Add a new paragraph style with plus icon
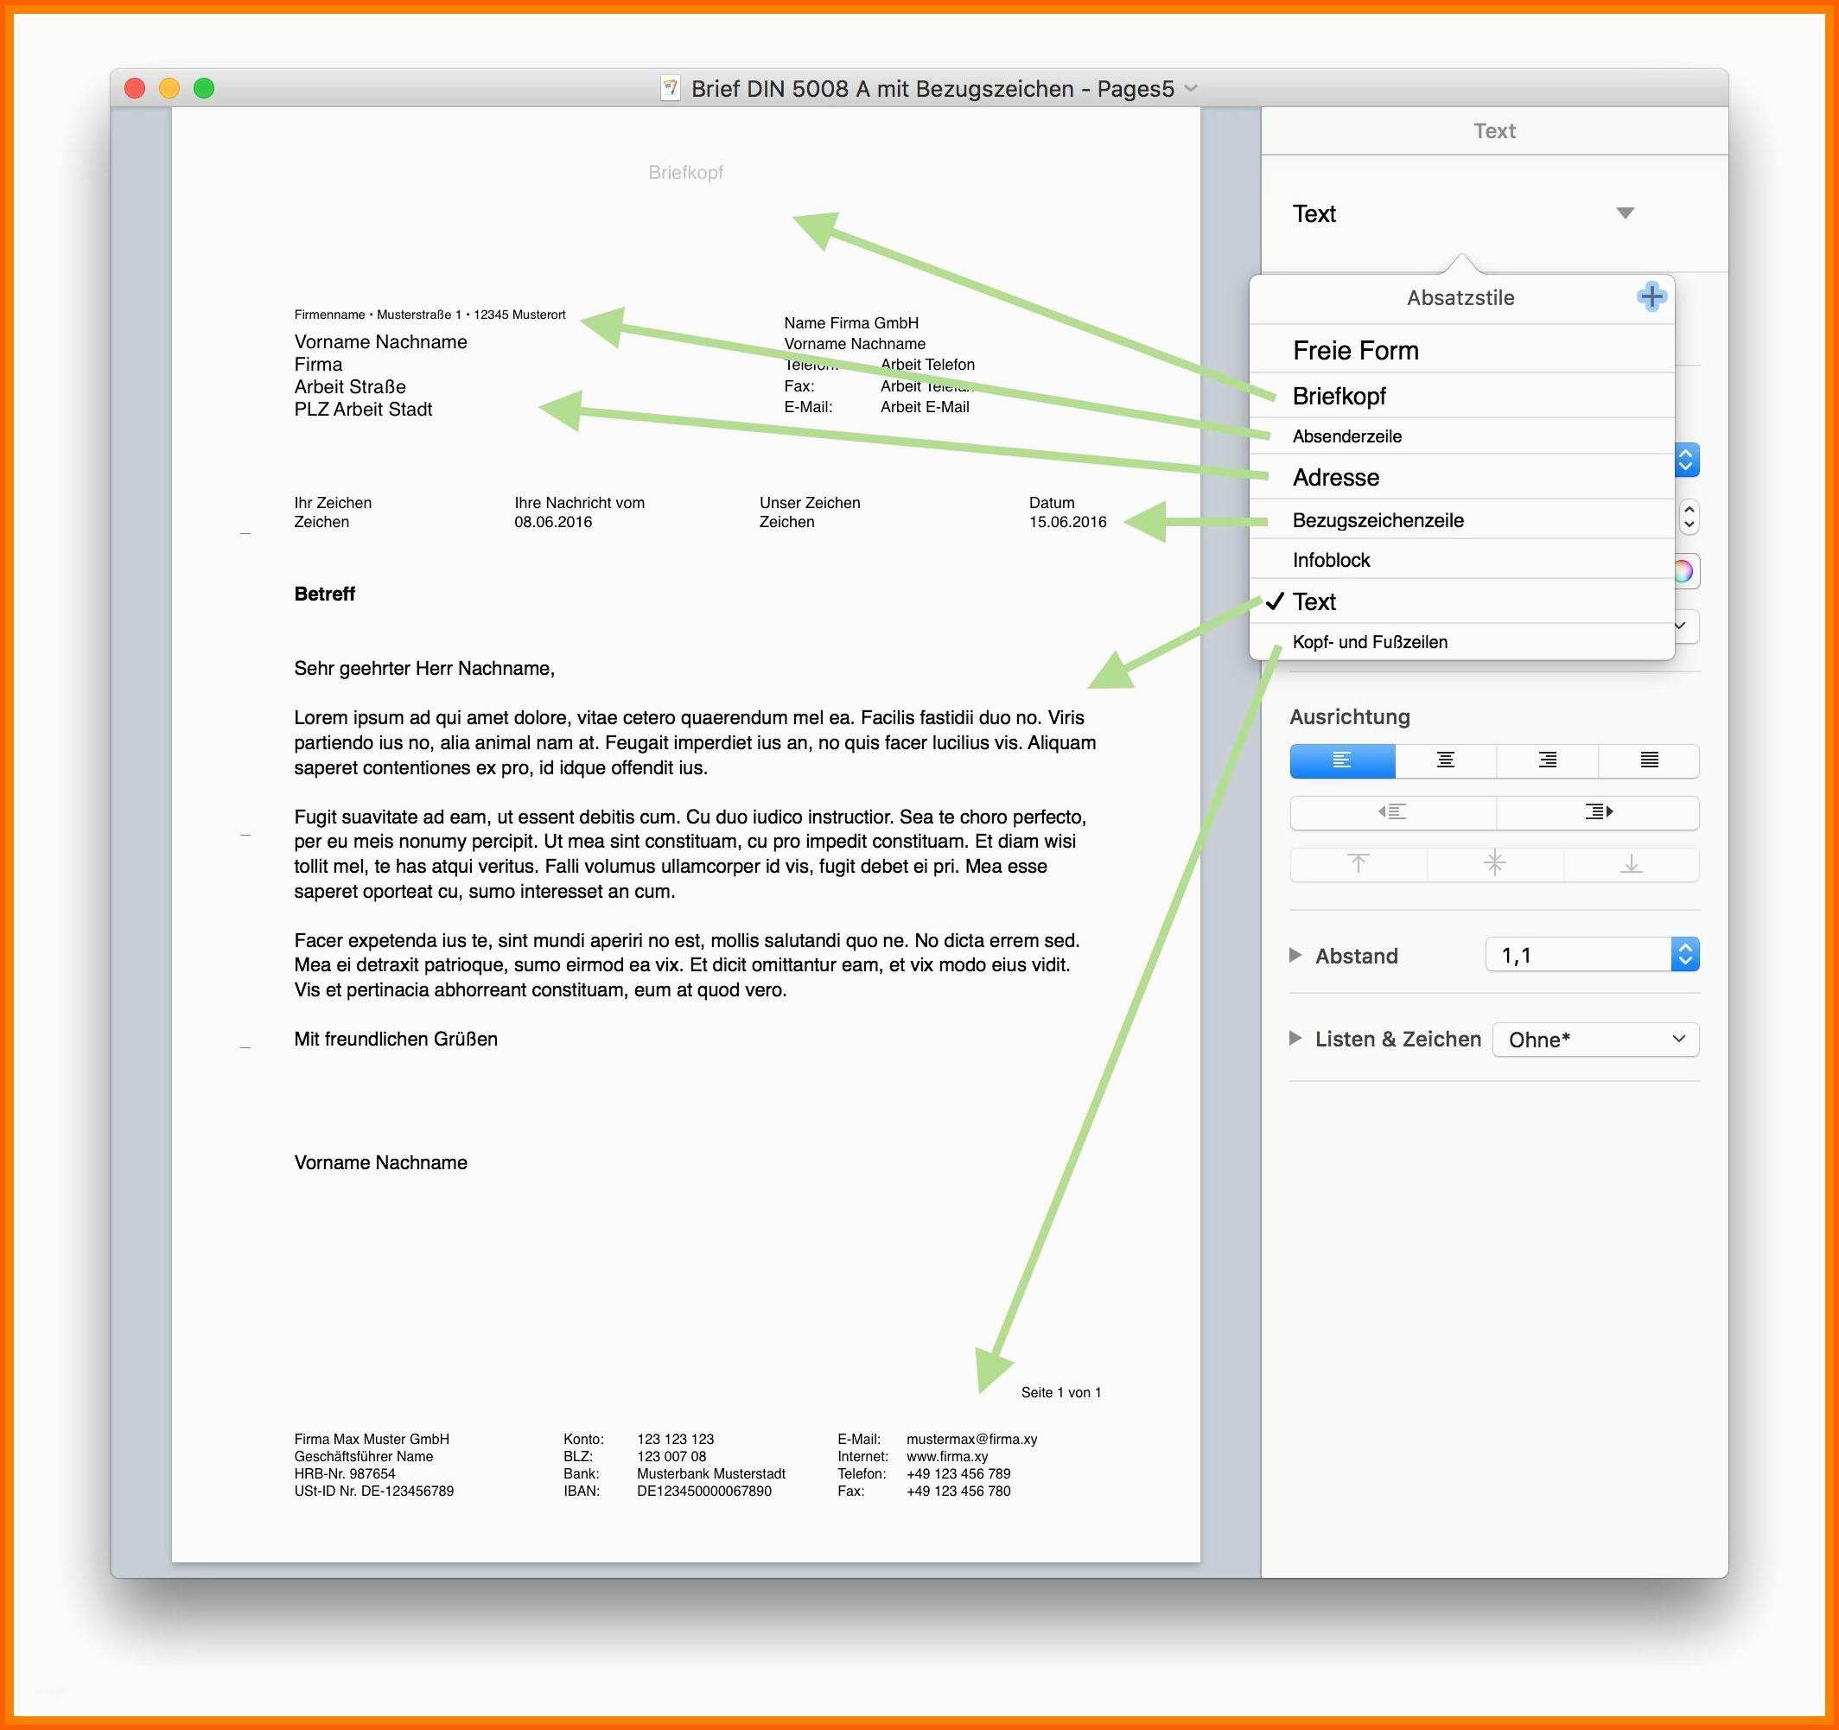 pos(1651,297)
